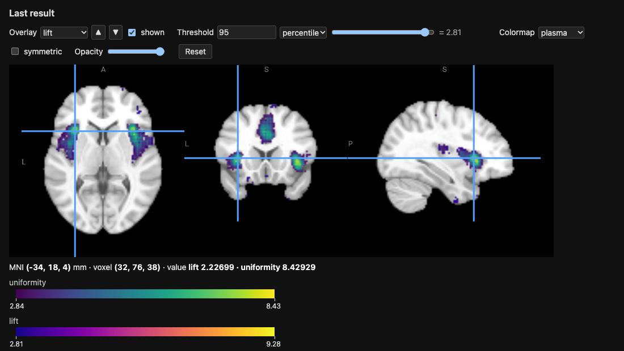Click the Last result heading
The width and height of the screenshot is (624, 351).
click(32, 13)
